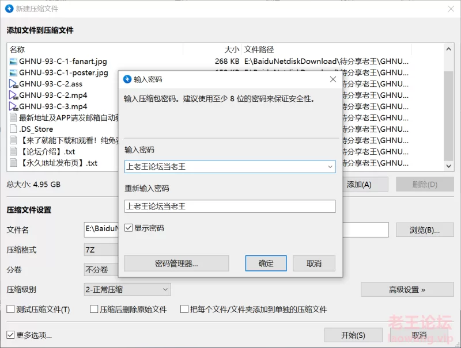Viewport: 461px width, 348px height.
Task: Enable 把每个文件/文件夹添加到单独的压缩文件 option
Action: point(184,309)
